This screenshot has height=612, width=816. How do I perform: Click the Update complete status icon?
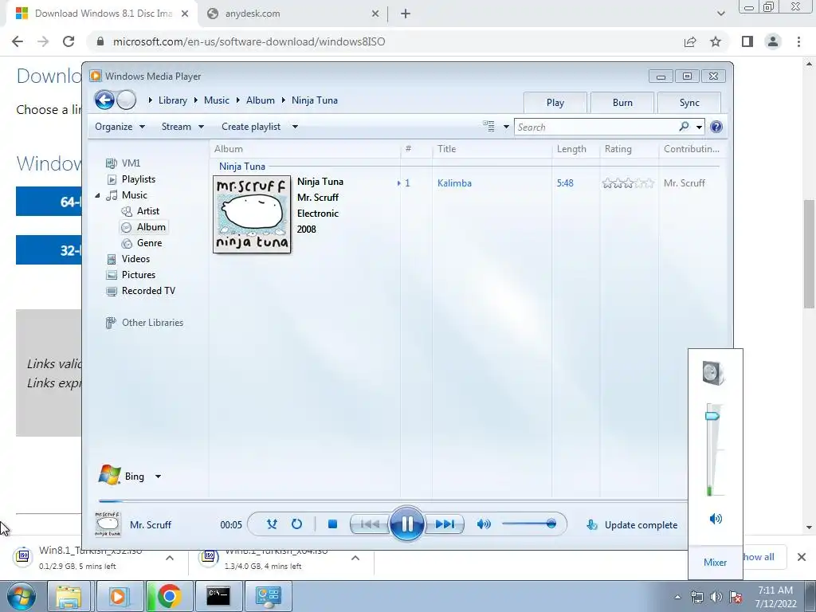pyautogui.click(x=592, y=524)
